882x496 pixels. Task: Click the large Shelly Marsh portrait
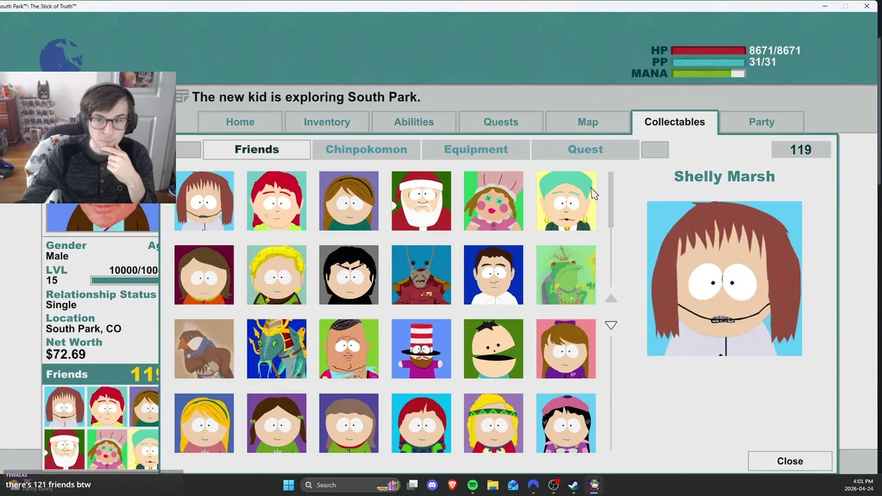724,278
